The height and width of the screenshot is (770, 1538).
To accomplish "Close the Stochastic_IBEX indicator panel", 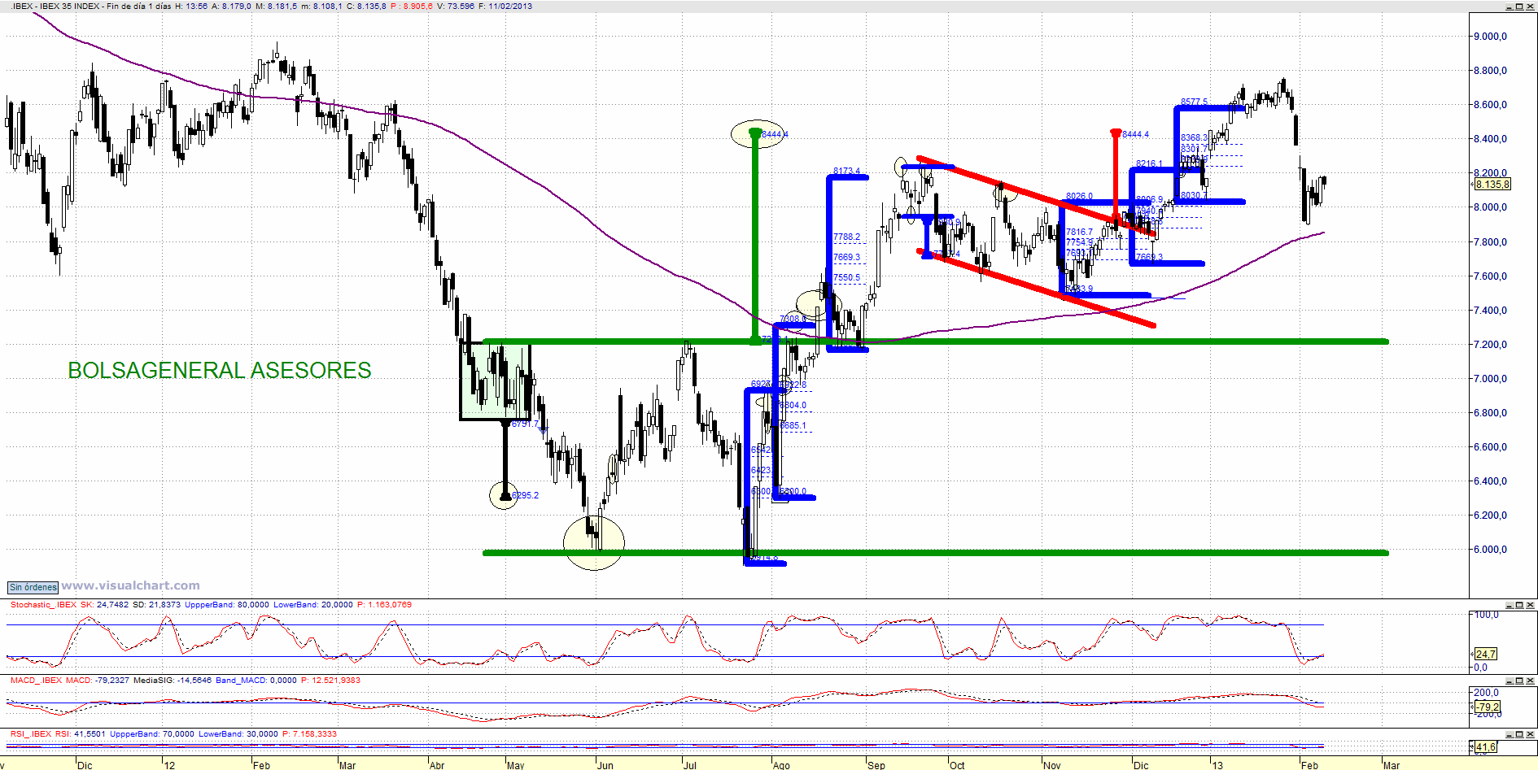I will click(1531, 605).
